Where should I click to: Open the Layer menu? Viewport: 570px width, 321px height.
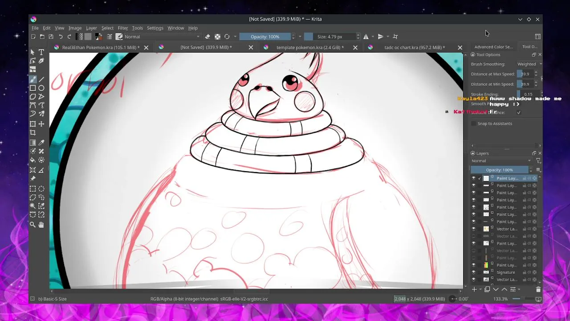point(91,28)
